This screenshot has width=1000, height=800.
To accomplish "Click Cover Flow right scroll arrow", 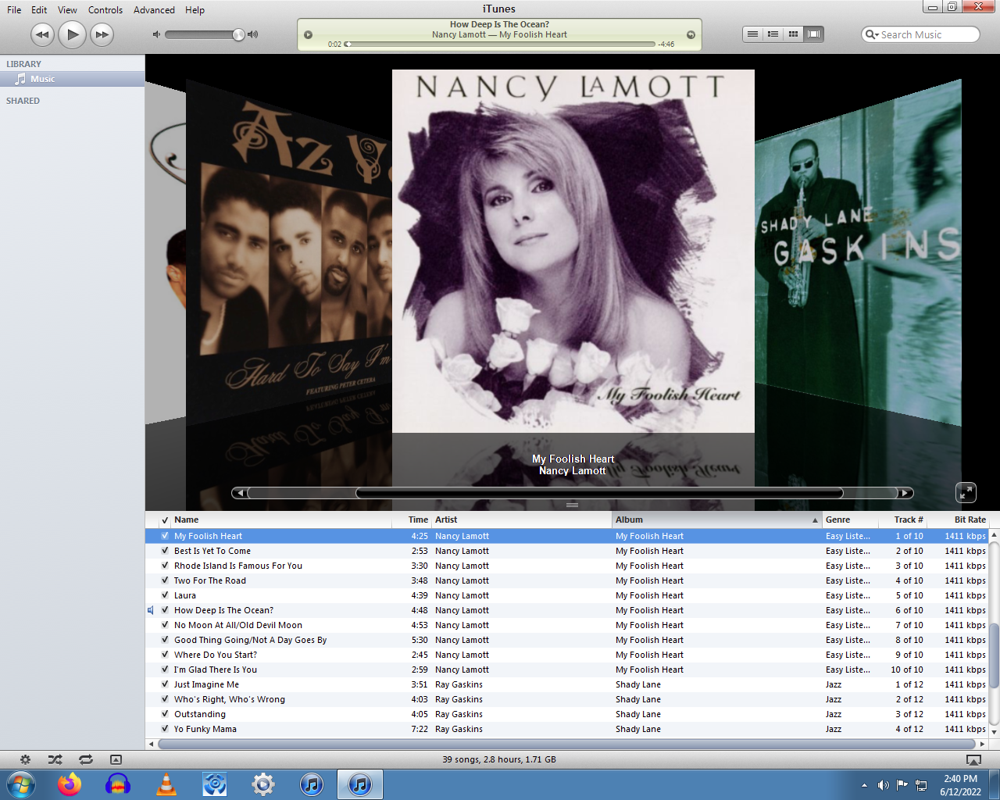I will (x=905, y=493).
